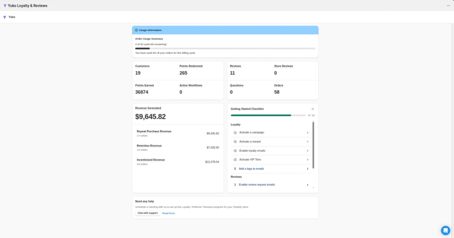Screen dimensions: 454x238
Task: Click the Loyalty section heading in checklist
Action: tap(235, 125)
